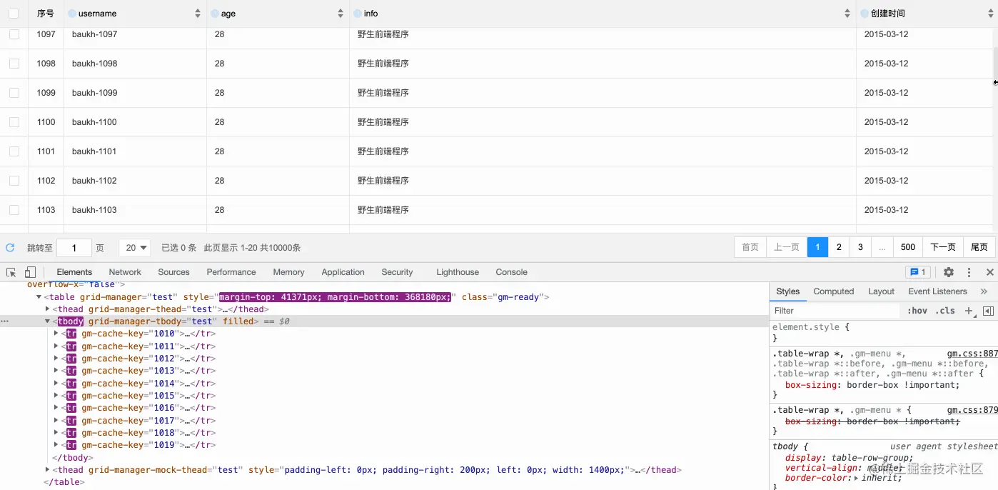
Task: Check the row 1100 checkbox
Action: pos(14,122)
